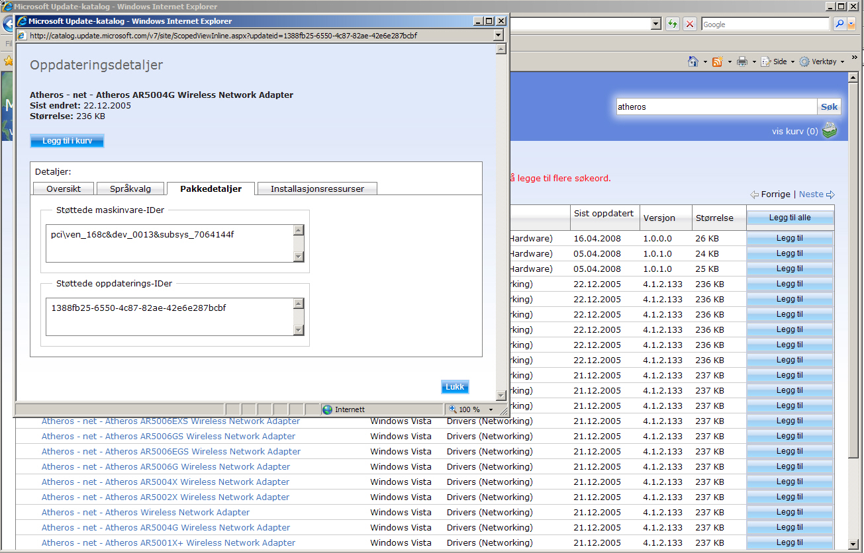Go to next results with Neste link
864x553 pixels.
pyautogui.click(x=811, y=194)
